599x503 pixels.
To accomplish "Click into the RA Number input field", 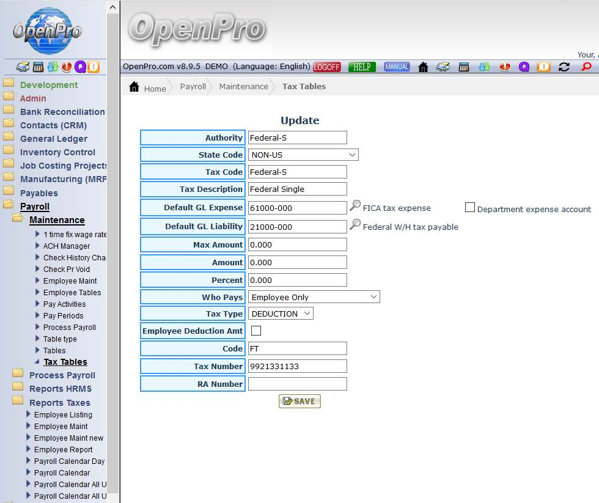I will pos(298,384).
